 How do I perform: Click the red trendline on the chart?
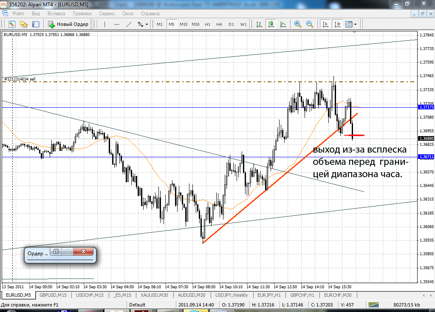(280, 178)
